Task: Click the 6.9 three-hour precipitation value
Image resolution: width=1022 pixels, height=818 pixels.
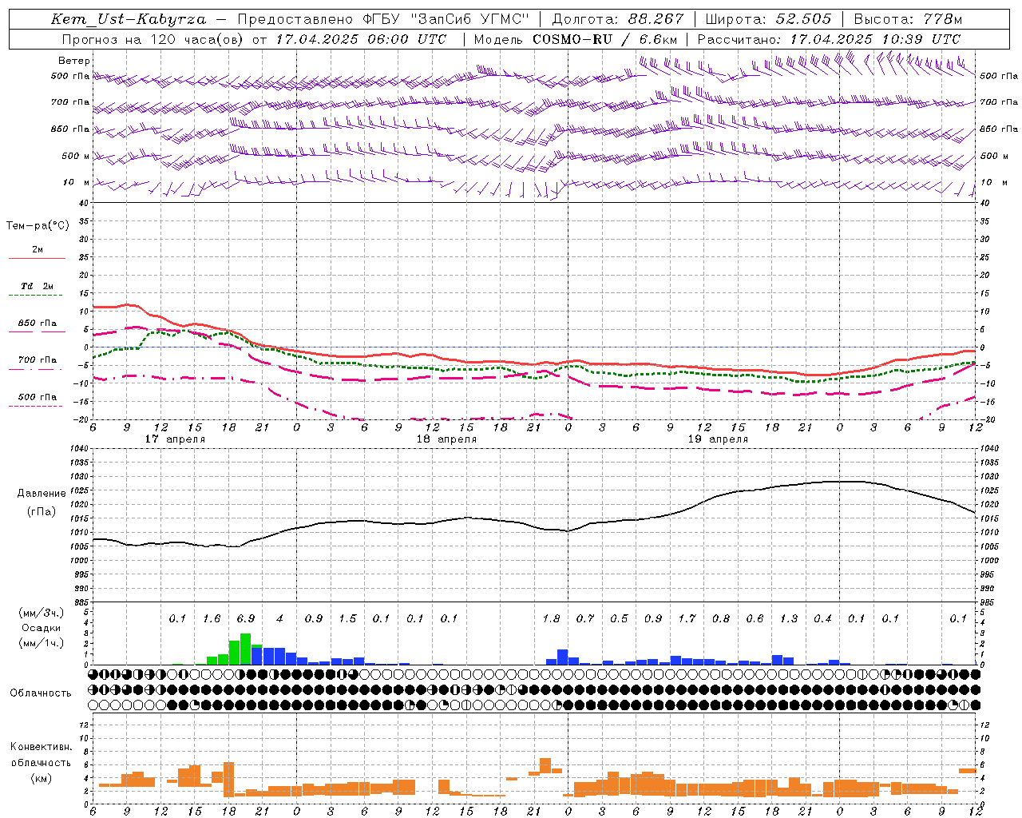Action: 246,618
